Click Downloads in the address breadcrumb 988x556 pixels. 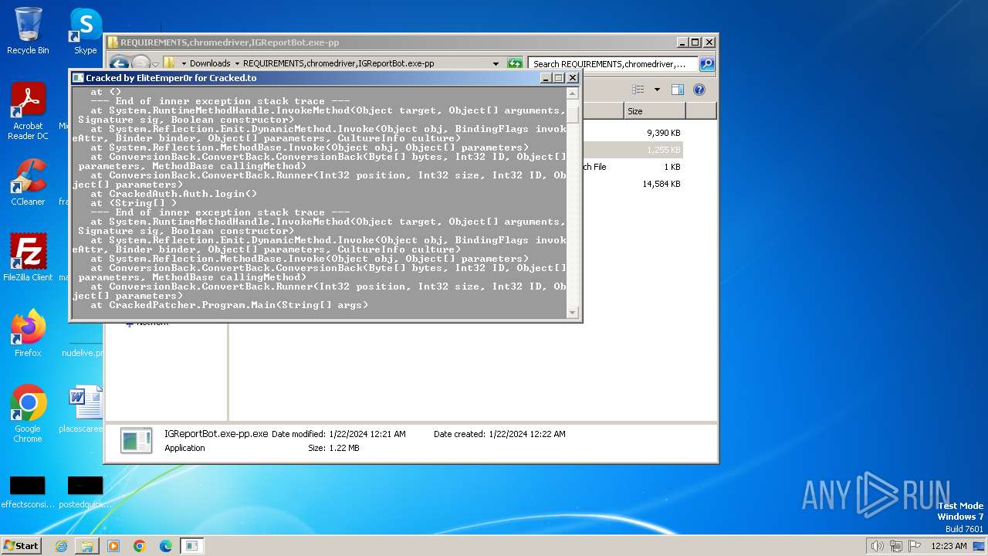click(x=210, y=63)
